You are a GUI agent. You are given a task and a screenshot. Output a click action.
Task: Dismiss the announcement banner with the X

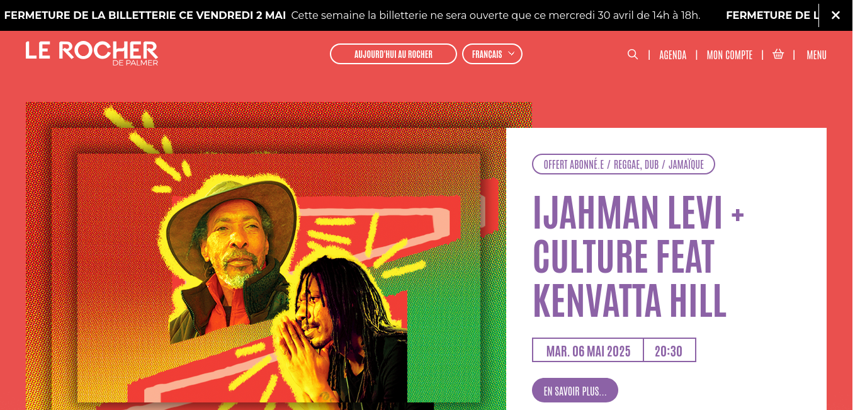click(x=835, y=15)
